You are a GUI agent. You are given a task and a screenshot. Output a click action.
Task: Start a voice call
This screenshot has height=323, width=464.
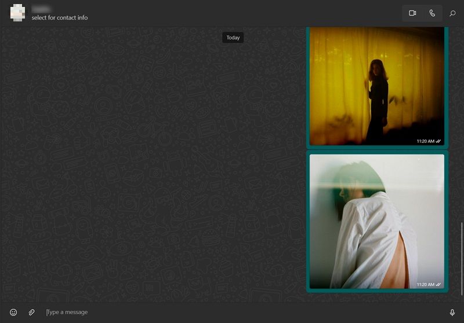[x=432, y=13]
